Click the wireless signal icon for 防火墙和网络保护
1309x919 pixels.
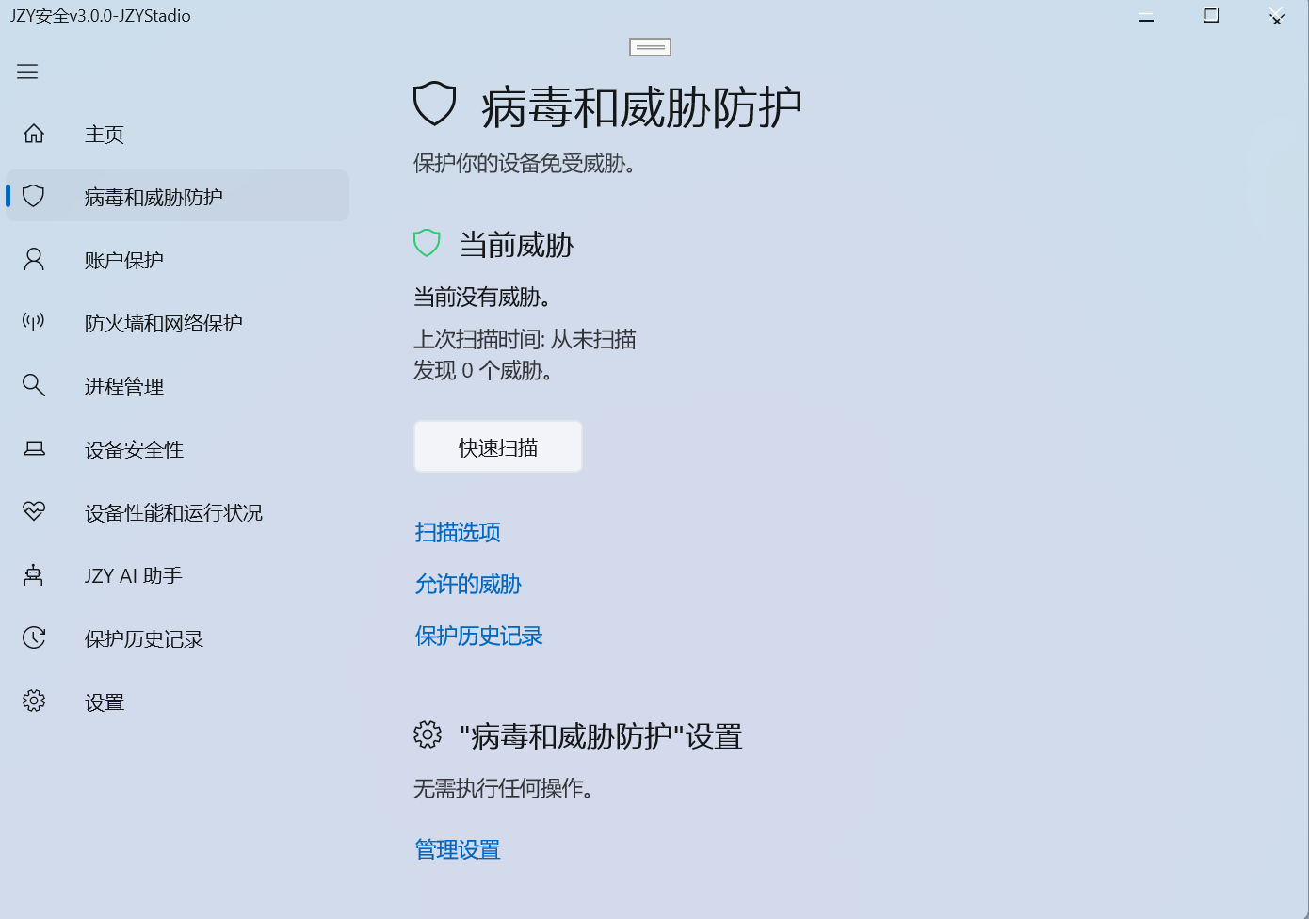pyautogui.click(x=34, y=322)
